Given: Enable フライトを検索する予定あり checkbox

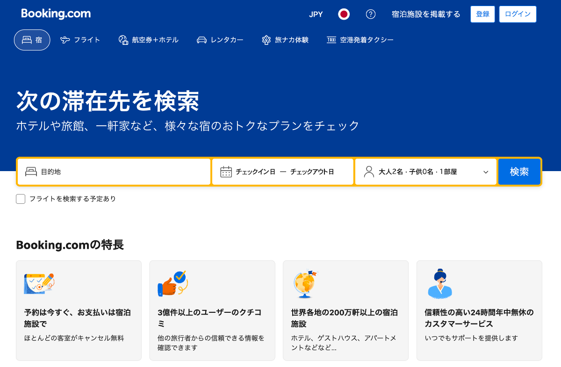Looking at the screenshot, I should point(21,199).
